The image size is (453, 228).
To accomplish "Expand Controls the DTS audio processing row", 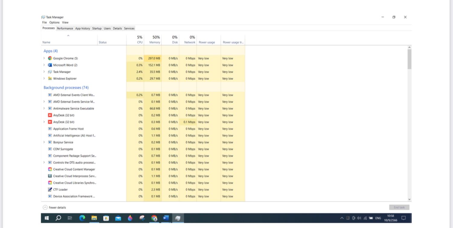I will click(44, 162).
